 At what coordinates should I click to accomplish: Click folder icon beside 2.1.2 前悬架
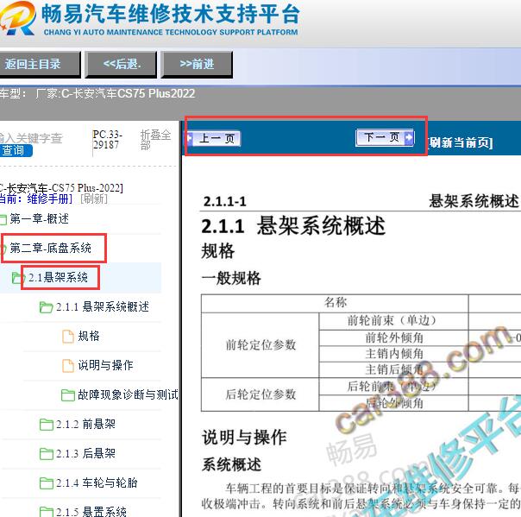click(46, 425)
